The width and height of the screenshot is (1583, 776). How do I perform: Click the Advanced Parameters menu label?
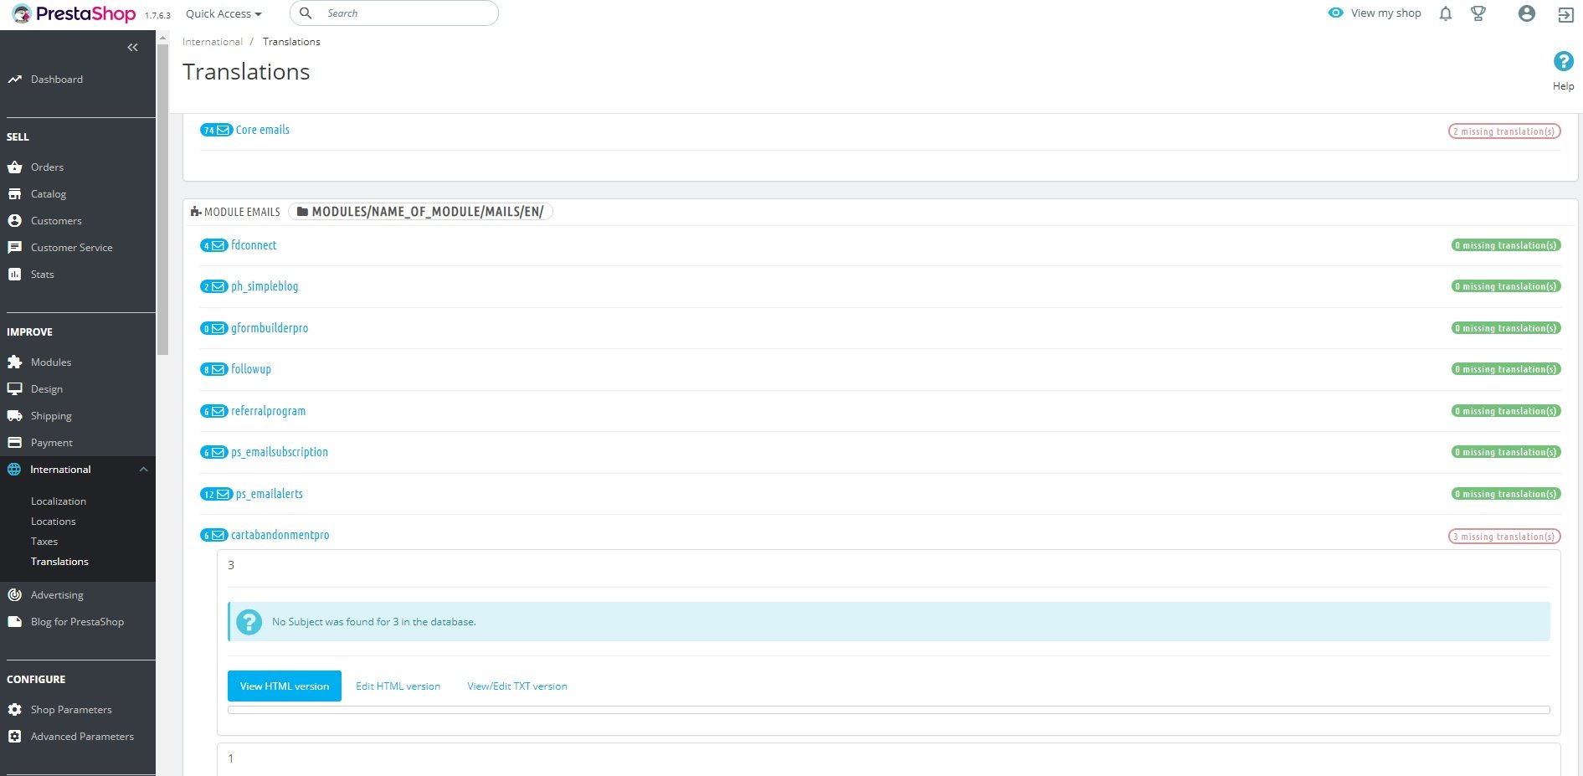[x=82, y=737]
